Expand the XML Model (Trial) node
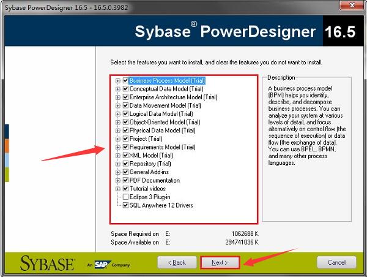The image size is (367, 277). click(118, 156)
